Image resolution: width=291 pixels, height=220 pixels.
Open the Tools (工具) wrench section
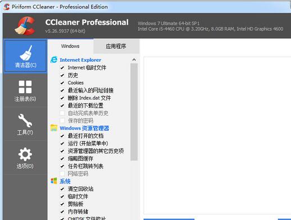click(25, 124)
